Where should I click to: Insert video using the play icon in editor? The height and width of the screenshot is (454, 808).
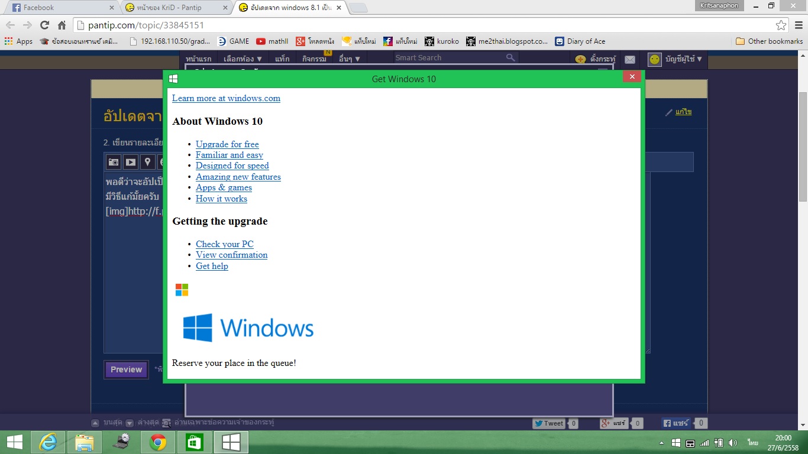[x=131, y=162]
